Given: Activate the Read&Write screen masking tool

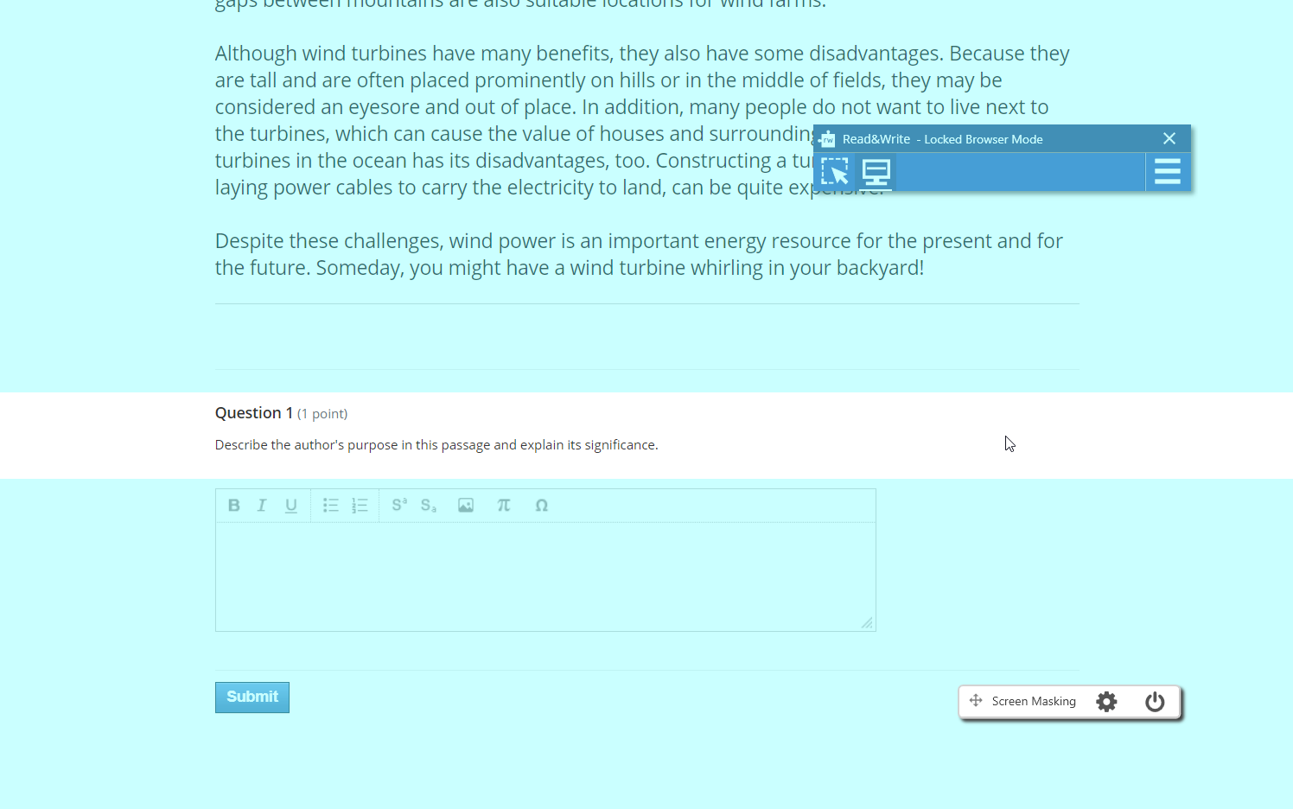Looking at the screenshot, I should click(876, 173).
